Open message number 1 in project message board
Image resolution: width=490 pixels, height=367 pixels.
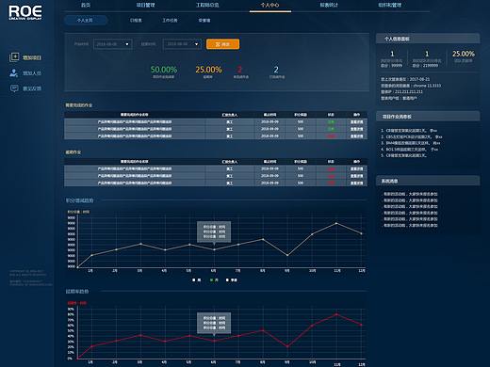click(409, 130)
